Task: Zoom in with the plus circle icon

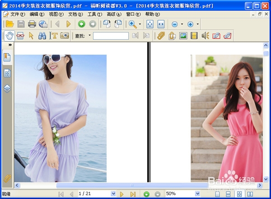Action: coord(190,24)
